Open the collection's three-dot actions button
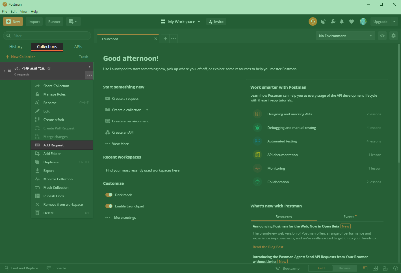The image size is (401, 273). 89,75
